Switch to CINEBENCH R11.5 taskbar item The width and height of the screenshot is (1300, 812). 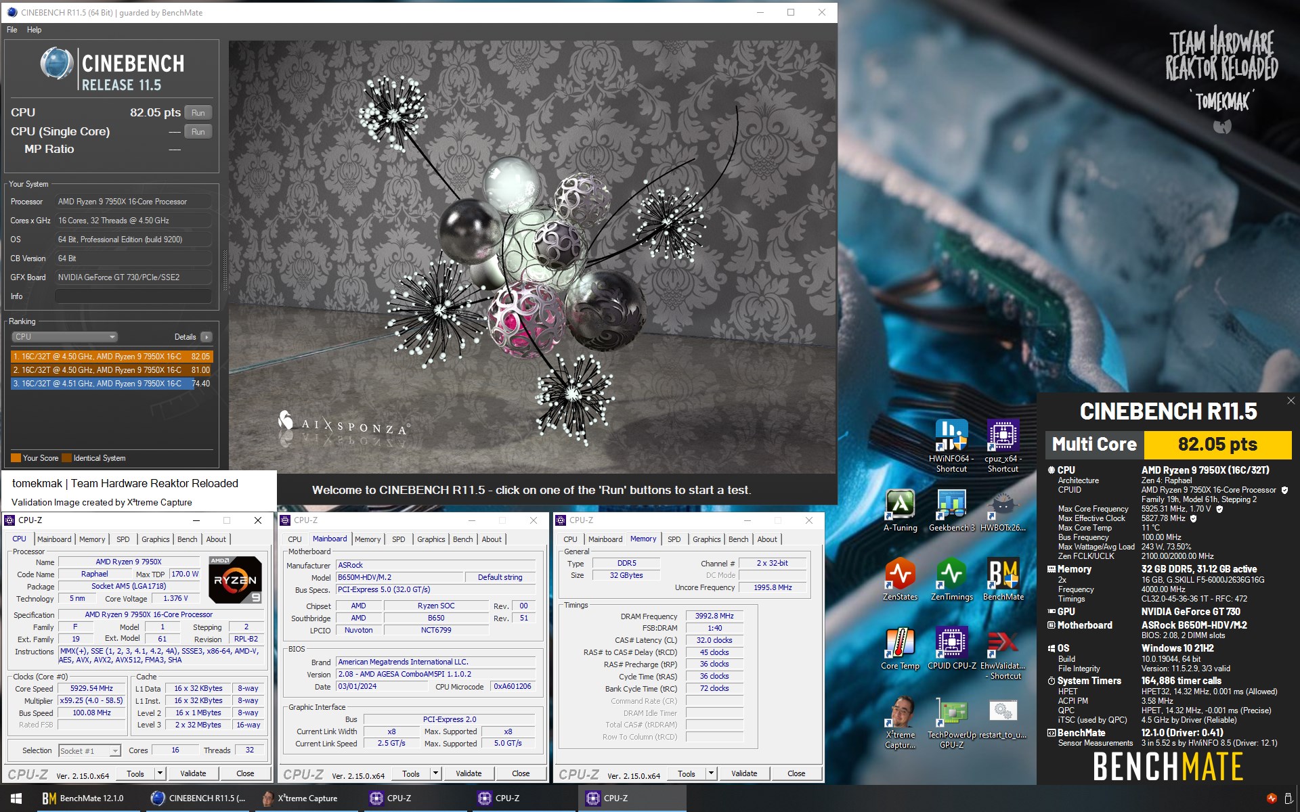coord(198,798)
